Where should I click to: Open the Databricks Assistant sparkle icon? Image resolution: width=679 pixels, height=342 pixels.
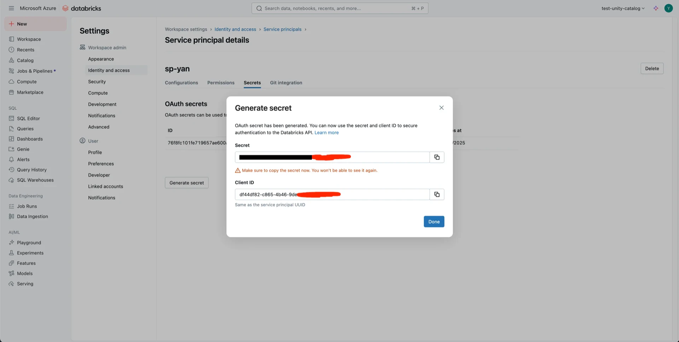pyautogui.click(x=656, y=8)
